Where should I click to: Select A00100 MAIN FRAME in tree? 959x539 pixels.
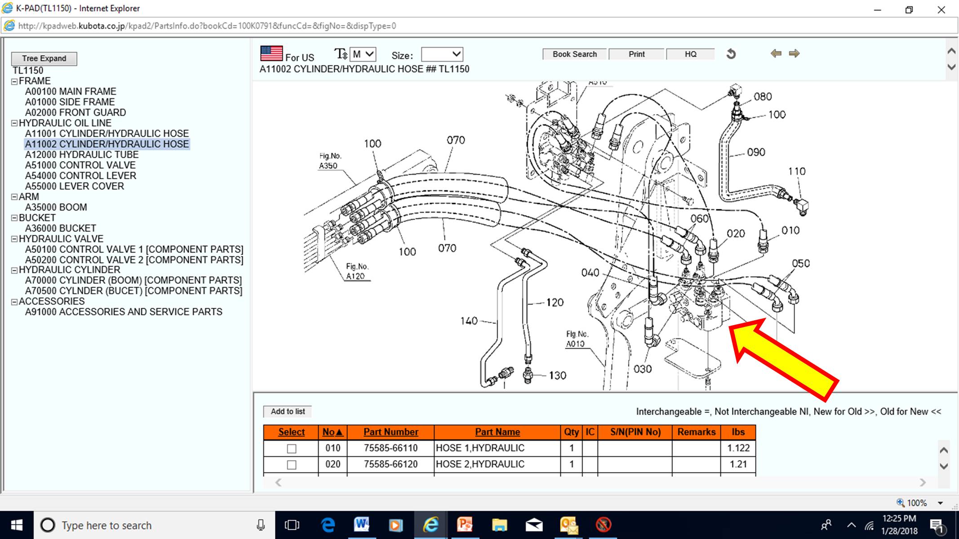(71, 92)
